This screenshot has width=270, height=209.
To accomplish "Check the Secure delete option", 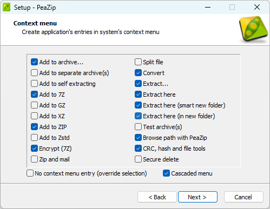I will click(138, 159).
